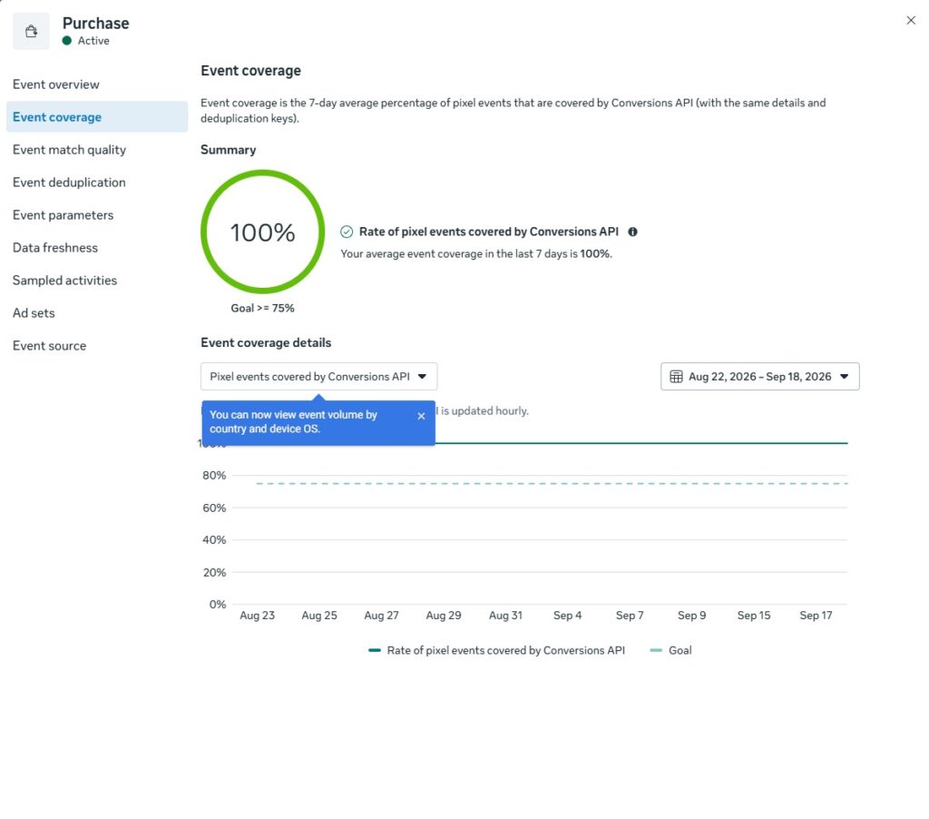
Task: Click the Goal >= 75% label
Action: pos(262,308)
